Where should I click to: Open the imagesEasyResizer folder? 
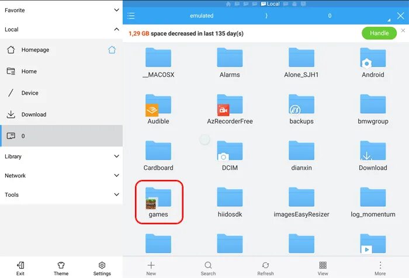(301, 203)
